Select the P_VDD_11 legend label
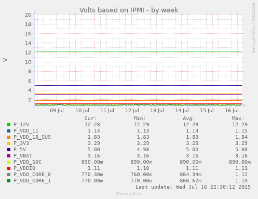Viewport: 258px width, 199px height. click(26, 131)
